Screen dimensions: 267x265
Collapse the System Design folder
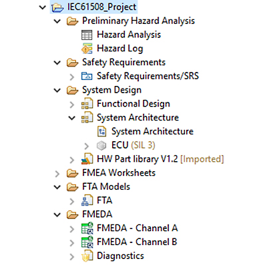tap(57, 91)
